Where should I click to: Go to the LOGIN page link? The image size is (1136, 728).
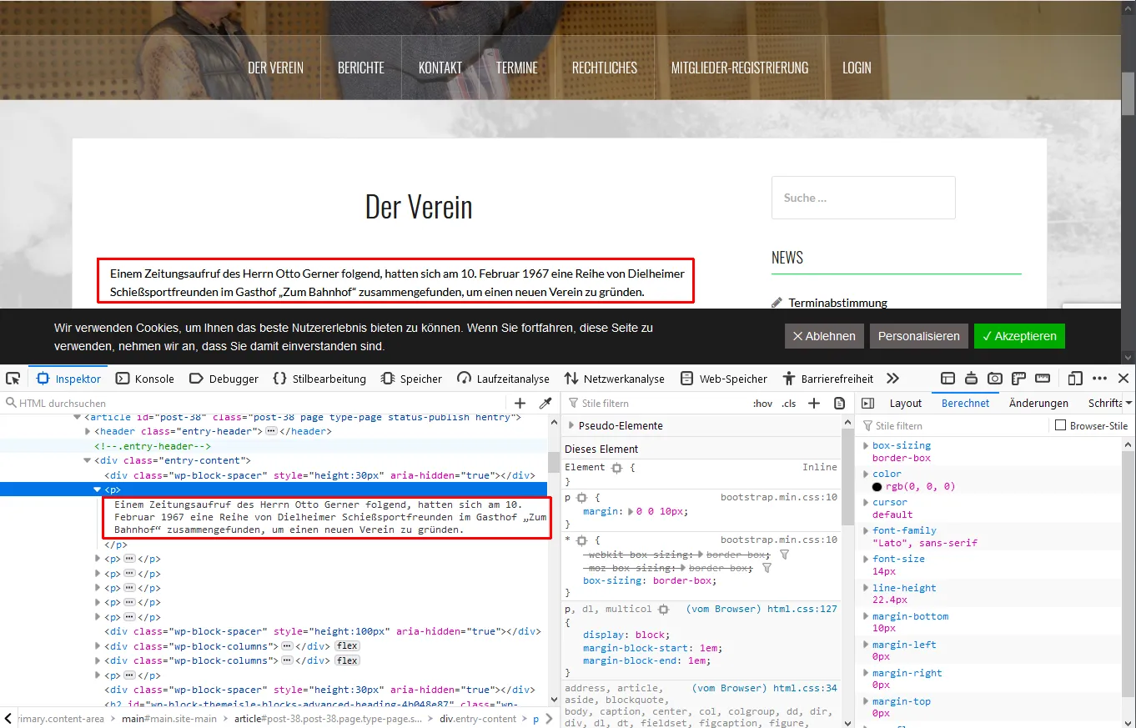pos(857,68)
